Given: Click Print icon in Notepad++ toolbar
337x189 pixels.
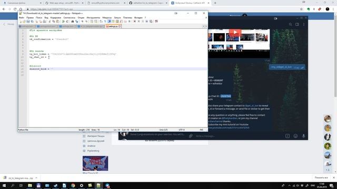Looking at the screenshot, I should (x=44, y=22).
